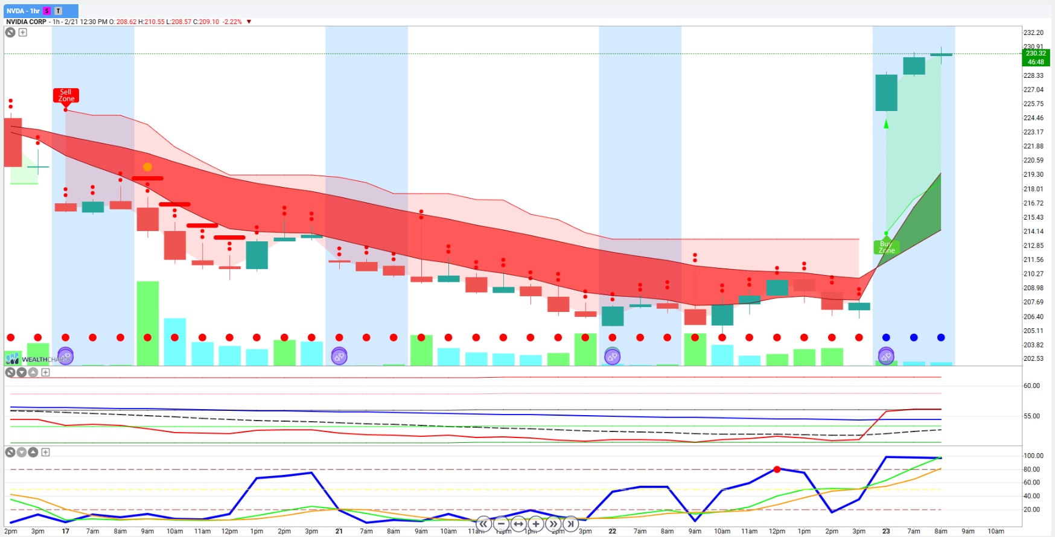
Task: Click the green up arrow below the 23rd candle
Action: coord(886,124)
